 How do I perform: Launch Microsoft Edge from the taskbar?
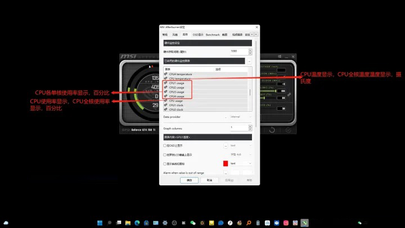coord(137,223)
